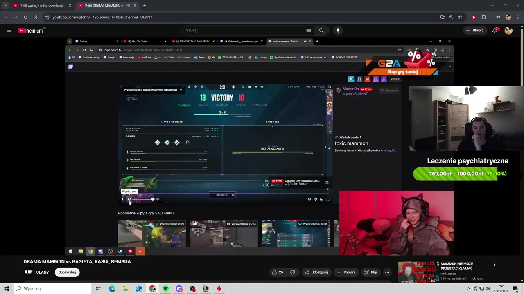Mute the Twitch clip speaker icon
524x294 pixels.
pos(129,199)
